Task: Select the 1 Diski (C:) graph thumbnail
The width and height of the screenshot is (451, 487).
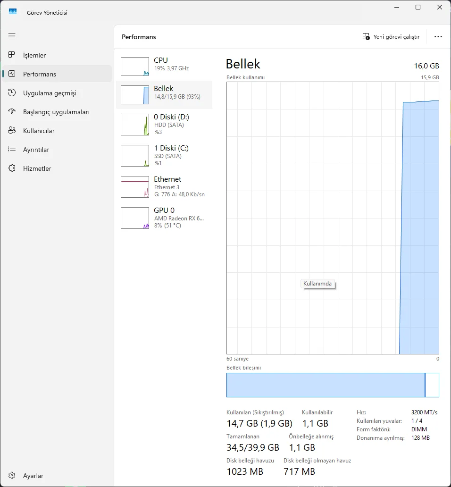Action: click(135, 156)
